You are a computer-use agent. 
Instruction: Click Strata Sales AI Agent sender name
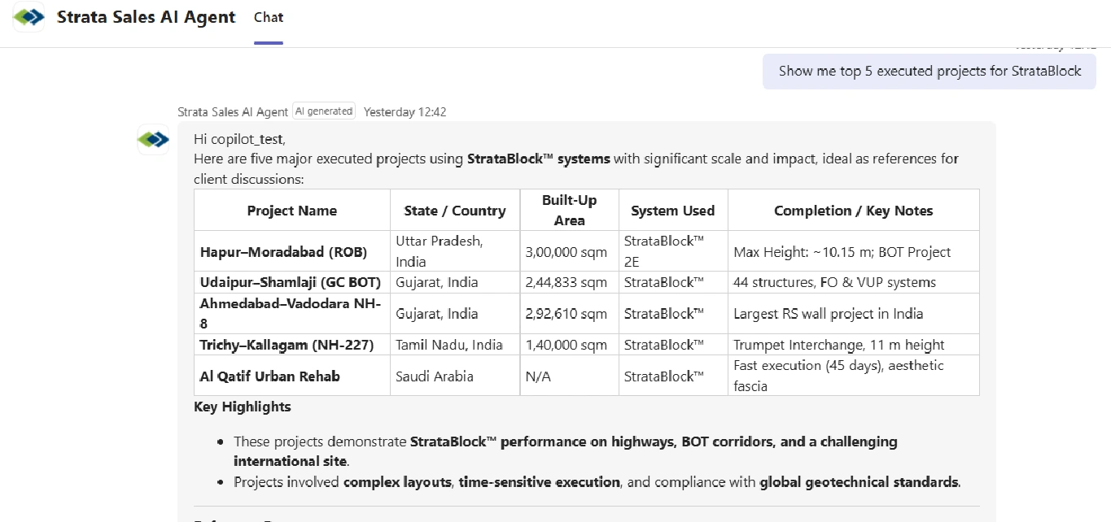233,112
